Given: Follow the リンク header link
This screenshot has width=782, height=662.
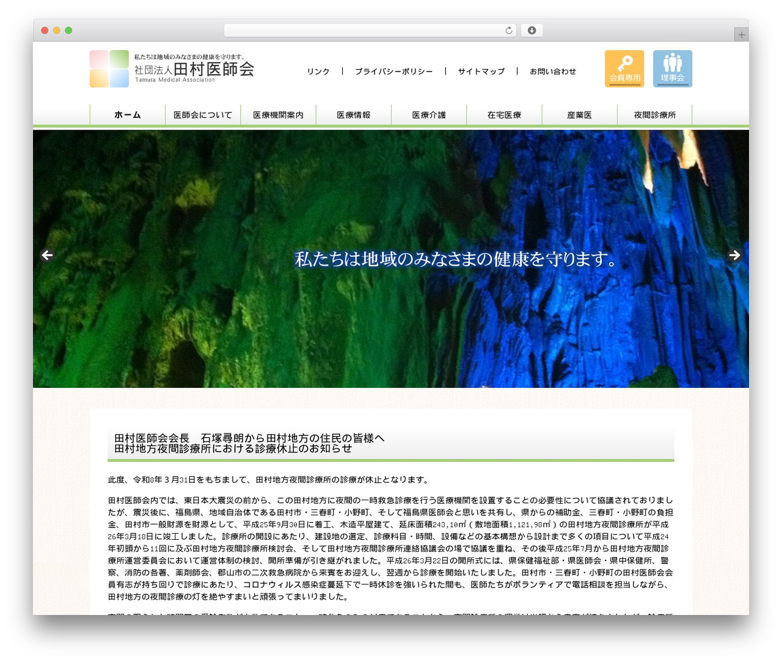Looking at the screenshot, I should pyautogui.click(x=318, y=71).
